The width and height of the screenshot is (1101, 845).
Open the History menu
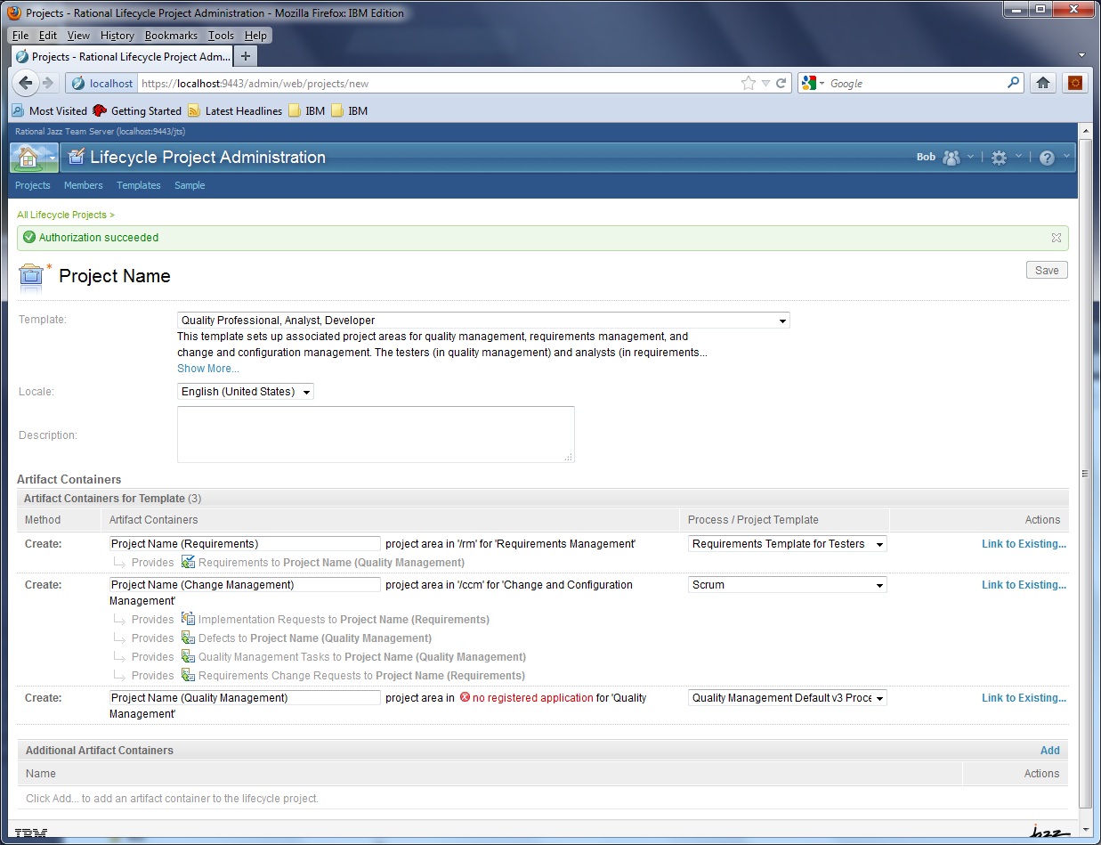(117, 36)
